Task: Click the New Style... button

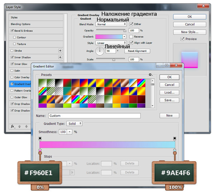Action: [x=190, y=32]
